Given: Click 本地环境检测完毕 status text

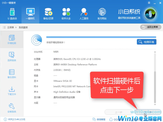Looking at the screenshot, I should coord(56,42).
